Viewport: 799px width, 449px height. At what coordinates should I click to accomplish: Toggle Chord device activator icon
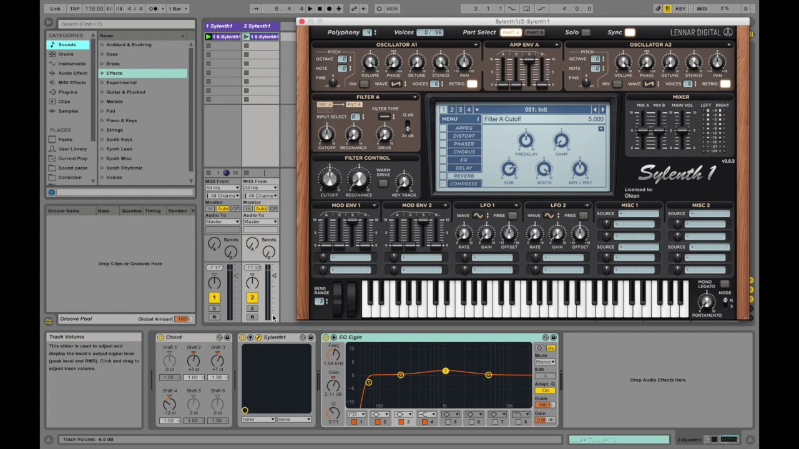(160, 337)
